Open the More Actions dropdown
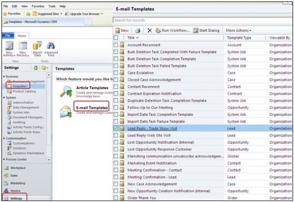This screenshot has height=202, width=294. pyautogui.click(x=238, y=31)
